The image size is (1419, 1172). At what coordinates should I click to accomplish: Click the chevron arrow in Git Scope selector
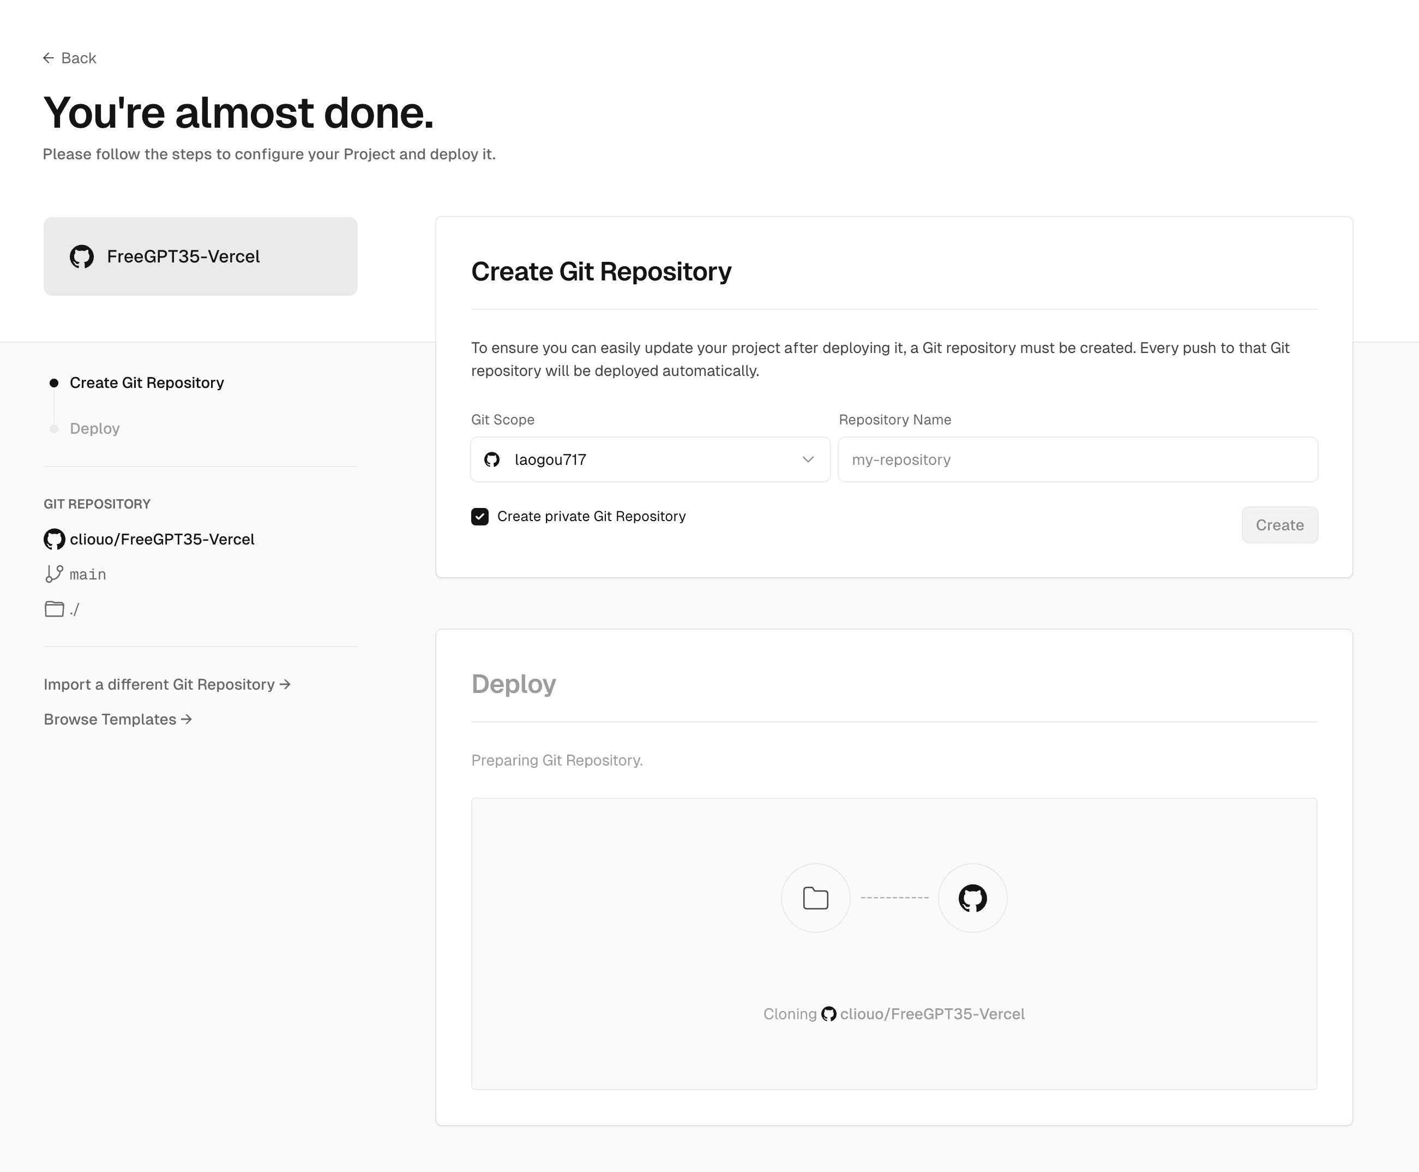click(x=808, y=460)
